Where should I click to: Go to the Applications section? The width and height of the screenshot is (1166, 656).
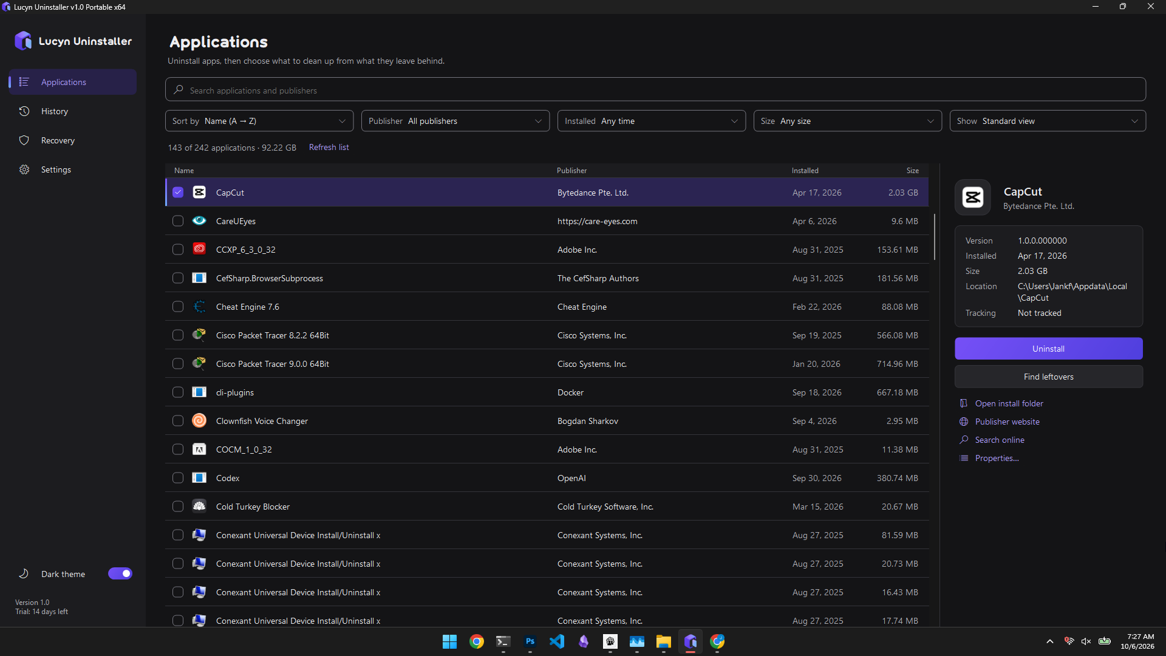[73, 82]
